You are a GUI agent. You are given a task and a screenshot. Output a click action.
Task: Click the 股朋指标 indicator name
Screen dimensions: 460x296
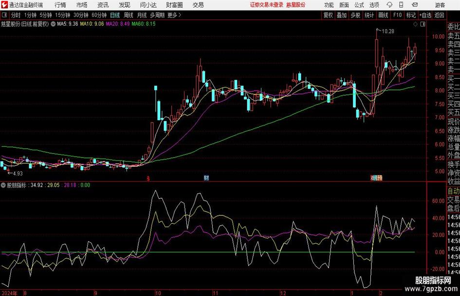(x=17, y=185)
